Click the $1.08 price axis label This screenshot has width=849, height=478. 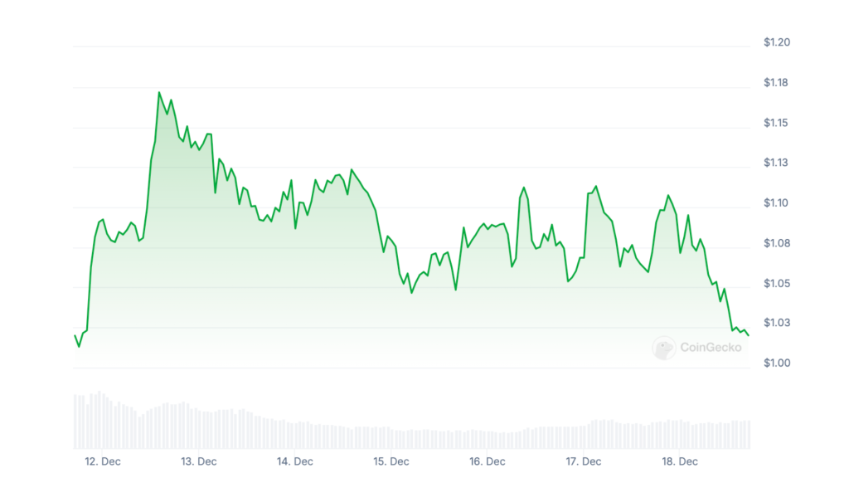click(x=776, y=243)
